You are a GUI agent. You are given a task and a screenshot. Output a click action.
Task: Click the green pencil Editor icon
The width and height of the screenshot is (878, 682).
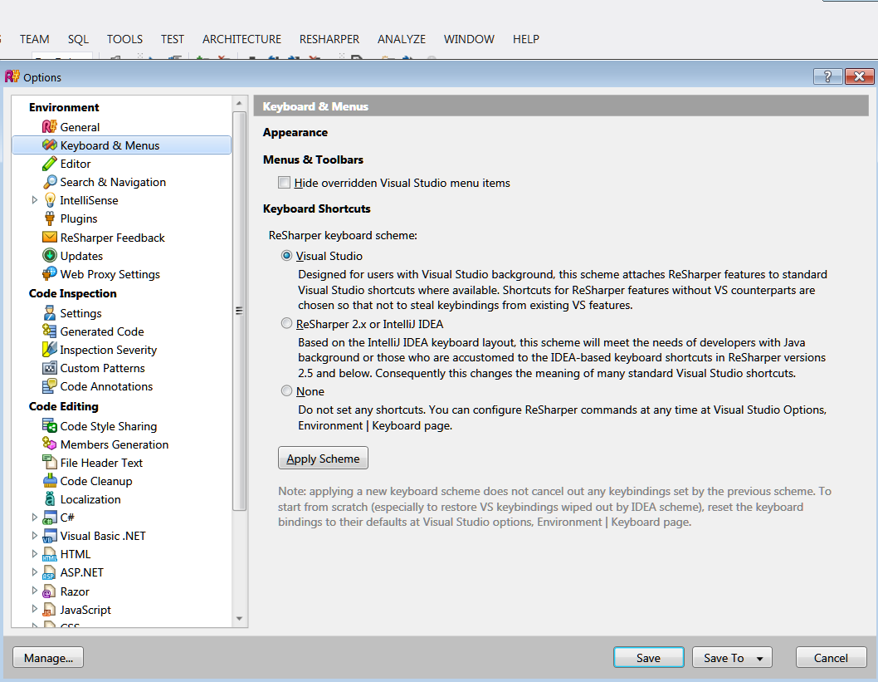[x=50, y=164]
